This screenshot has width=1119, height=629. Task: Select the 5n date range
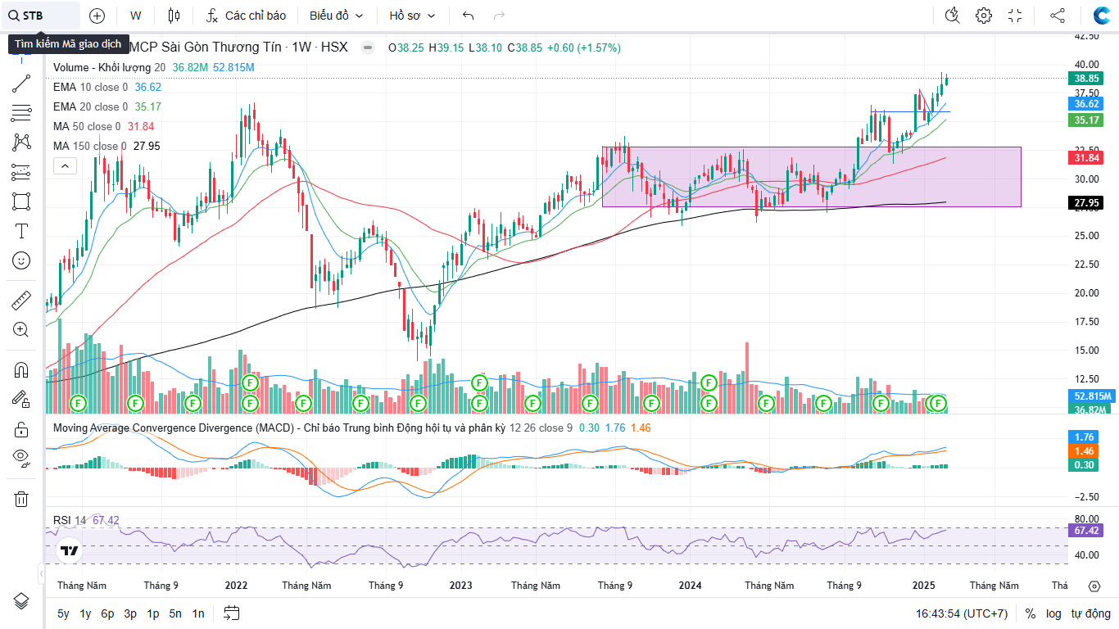tap(175, 613)
